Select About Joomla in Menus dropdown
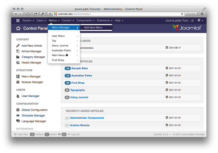The height and width of the screenshot is (153, 218). click(x=64, y=46)
